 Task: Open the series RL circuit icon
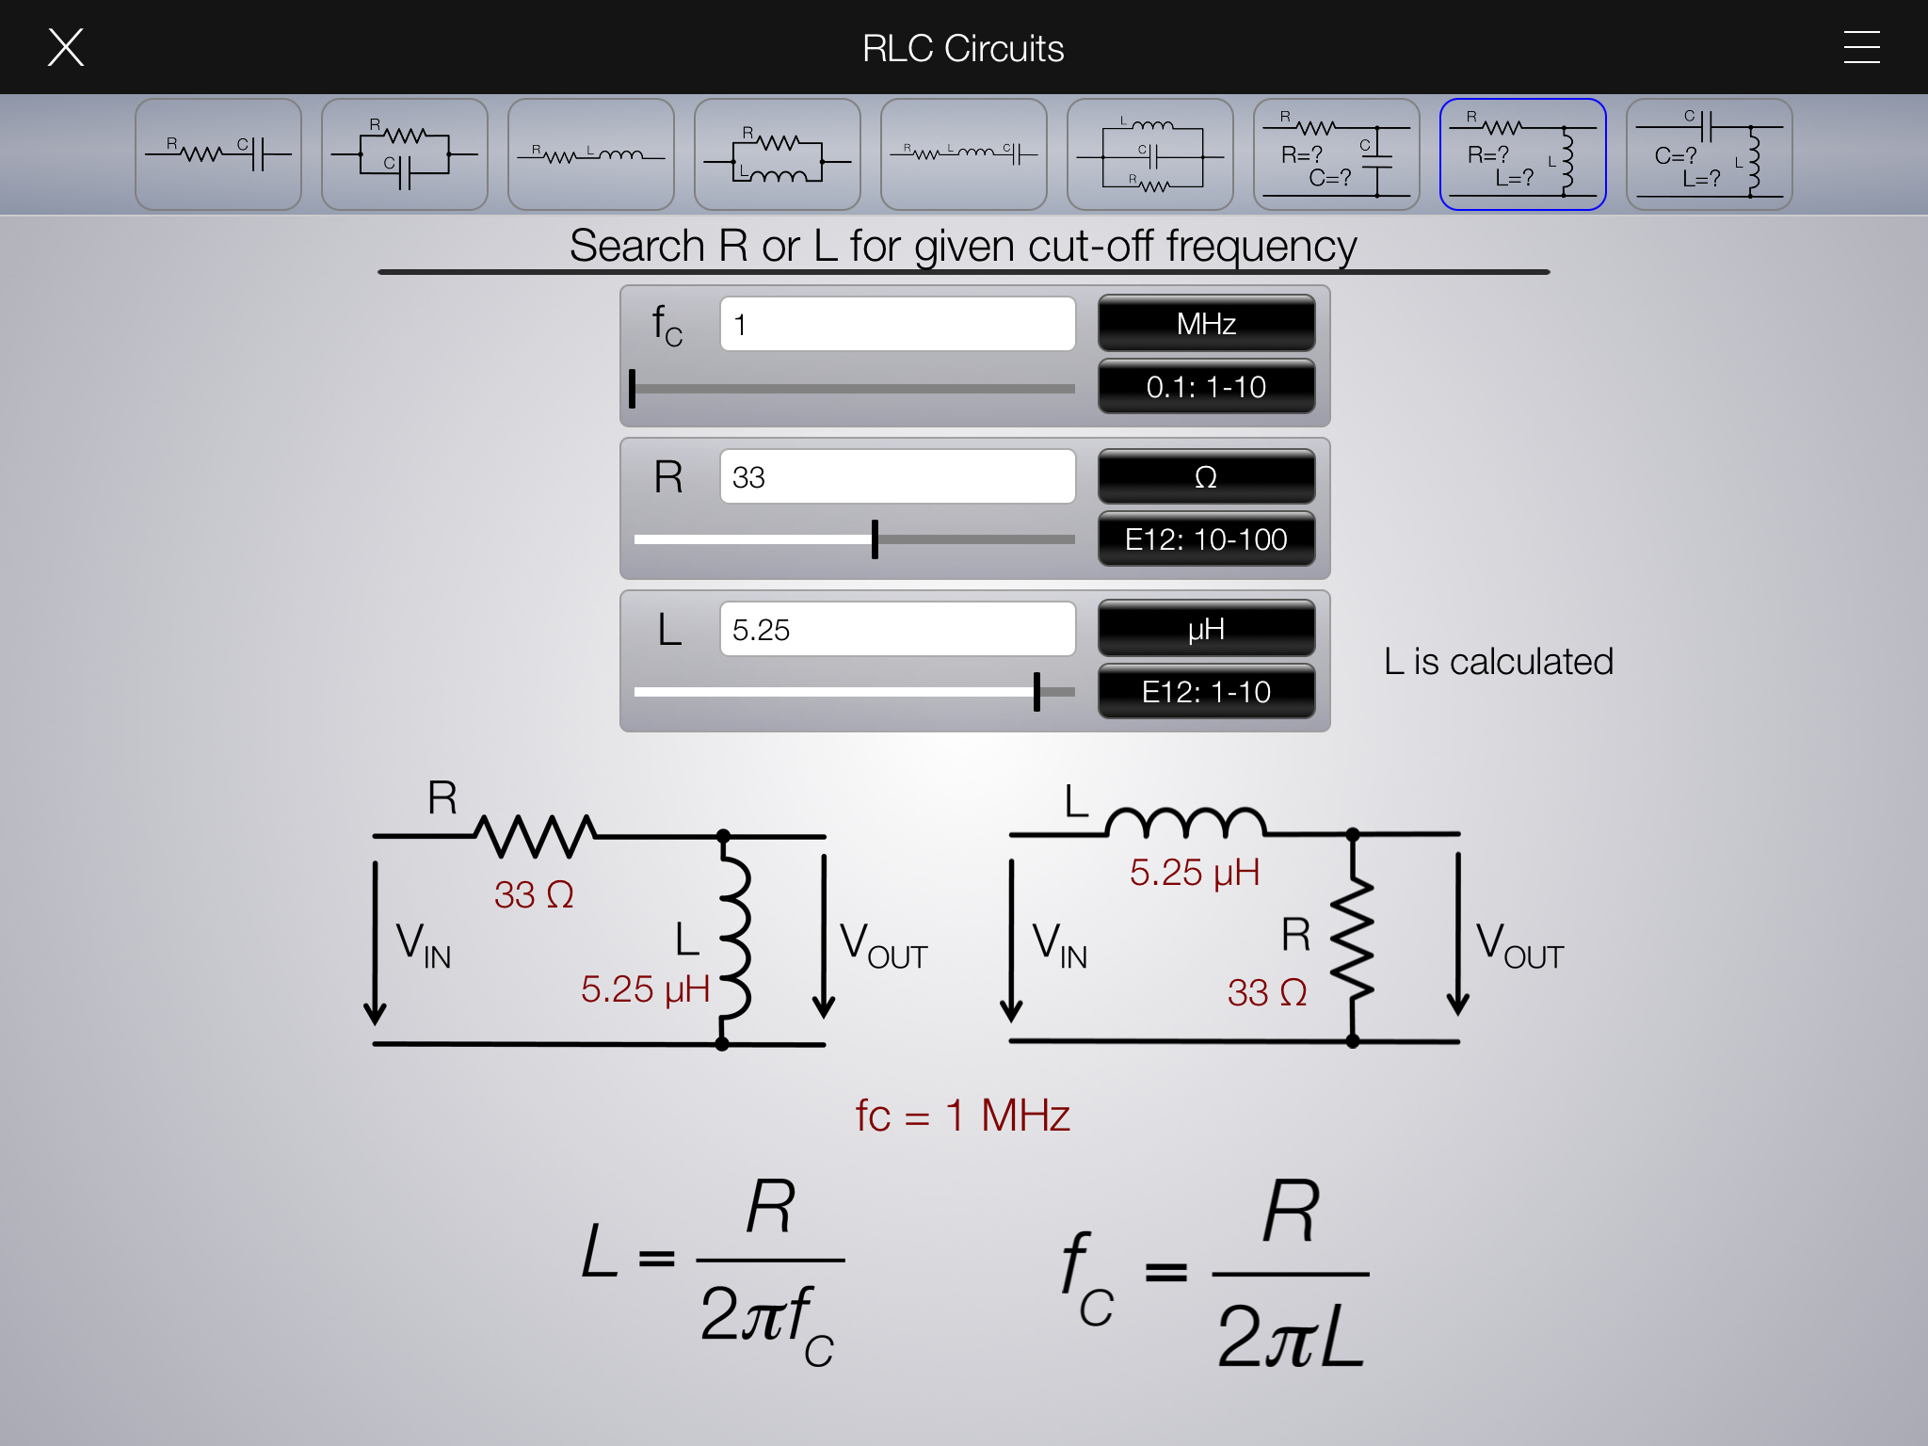590,153
